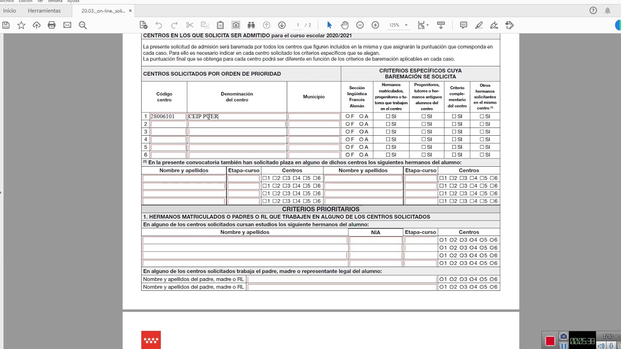
Task: Click the Municipio field in row 1
Action: pyautogui.click(x=314, y=116)
